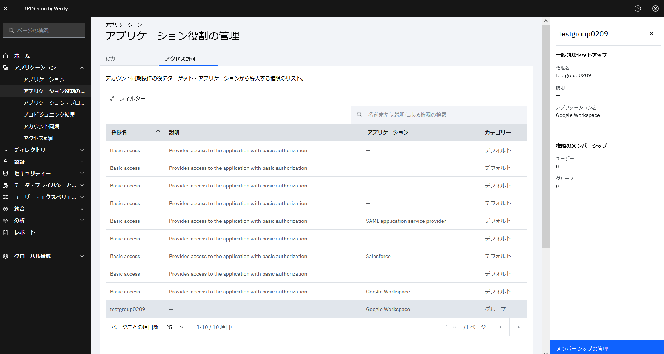Screen dimensions: 664x354
Task: Click the アプリケーション column header
Action: pos(388,132)
